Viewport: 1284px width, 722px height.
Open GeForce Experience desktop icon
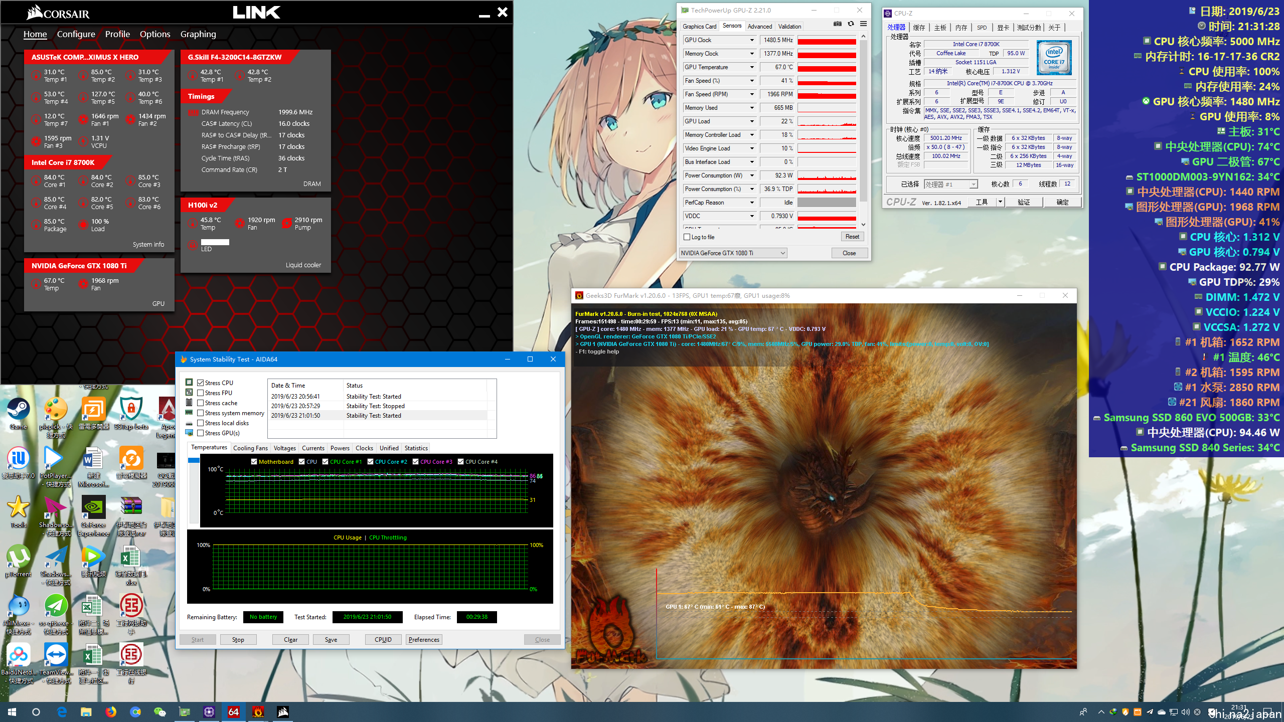click(93, 515)
